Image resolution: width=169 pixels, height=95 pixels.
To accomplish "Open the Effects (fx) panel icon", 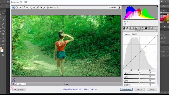I will pos(143,28).
